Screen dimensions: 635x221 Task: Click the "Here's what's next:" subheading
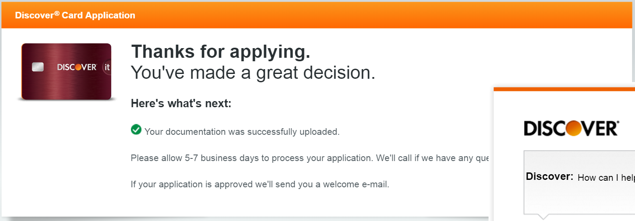[x=181, y=104]
